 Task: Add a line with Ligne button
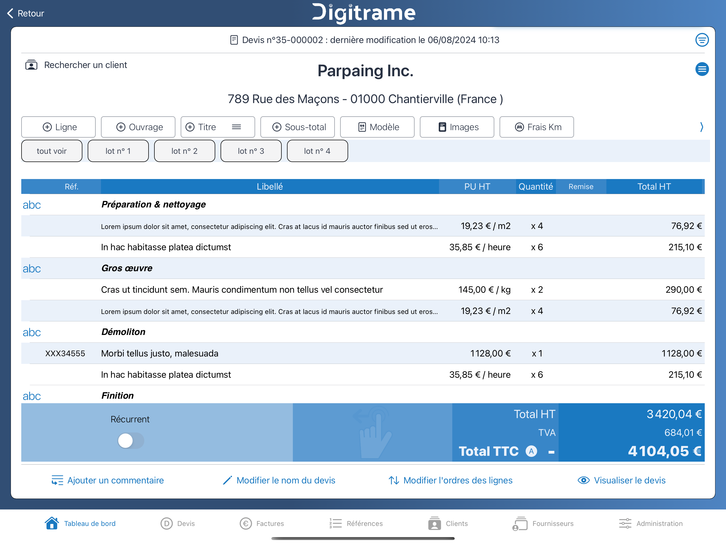click(x=58, y=127)
